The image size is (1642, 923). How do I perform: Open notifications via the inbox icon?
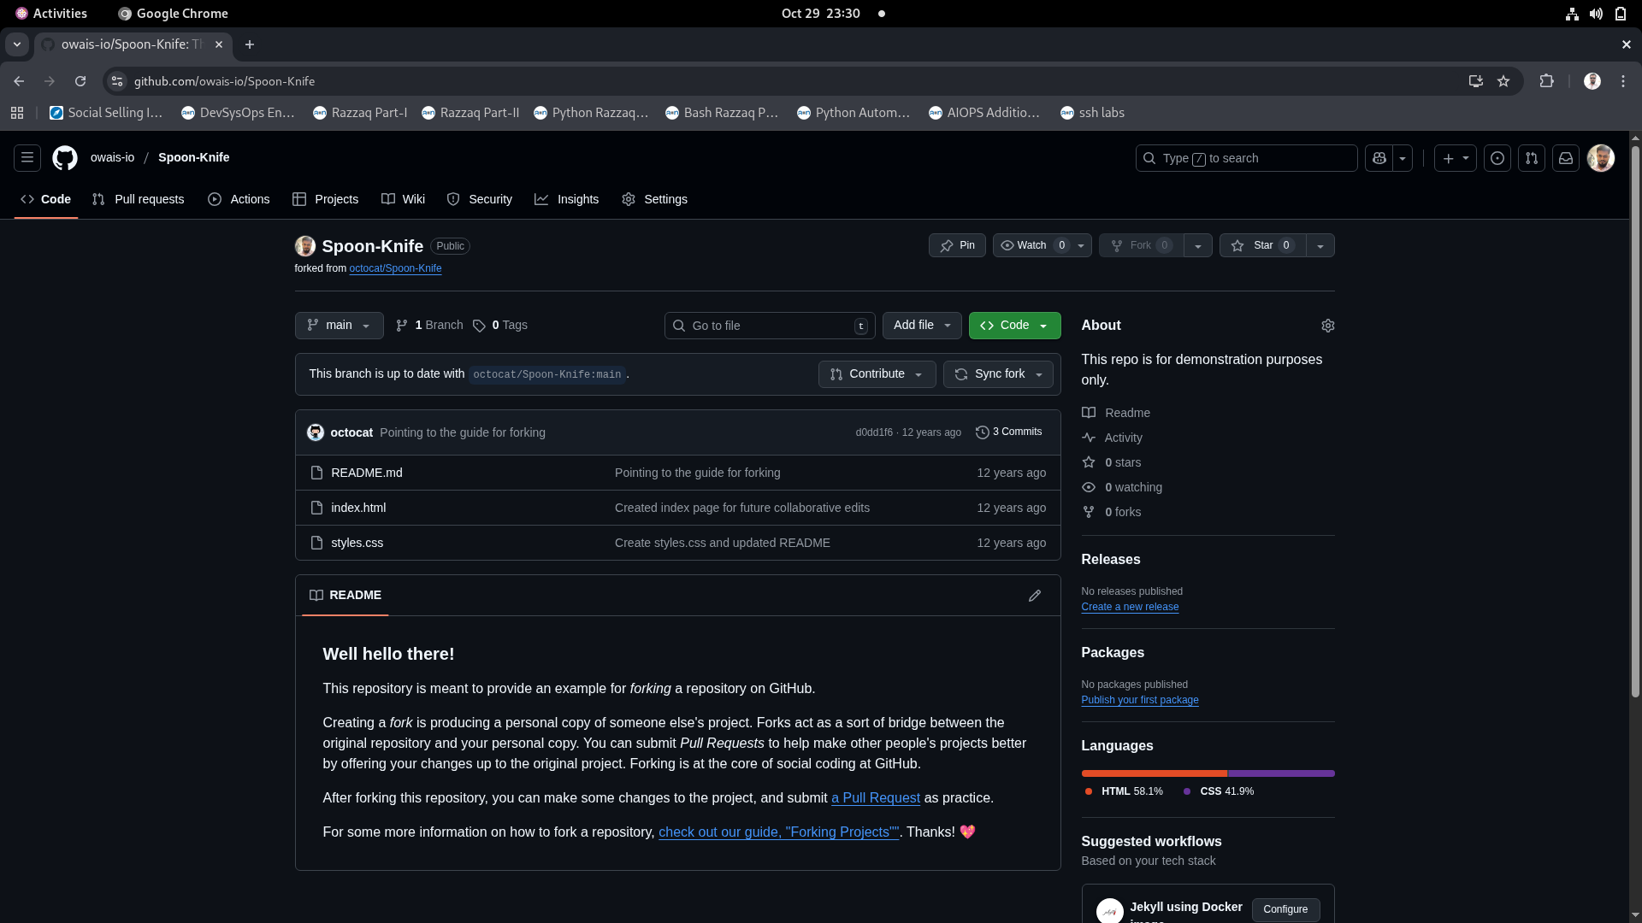pyautogui.click(x=1565, y=158)
